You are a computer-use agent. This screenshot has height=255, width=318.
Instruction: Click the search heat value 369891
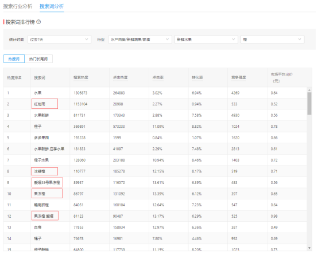tap(79, 127)
